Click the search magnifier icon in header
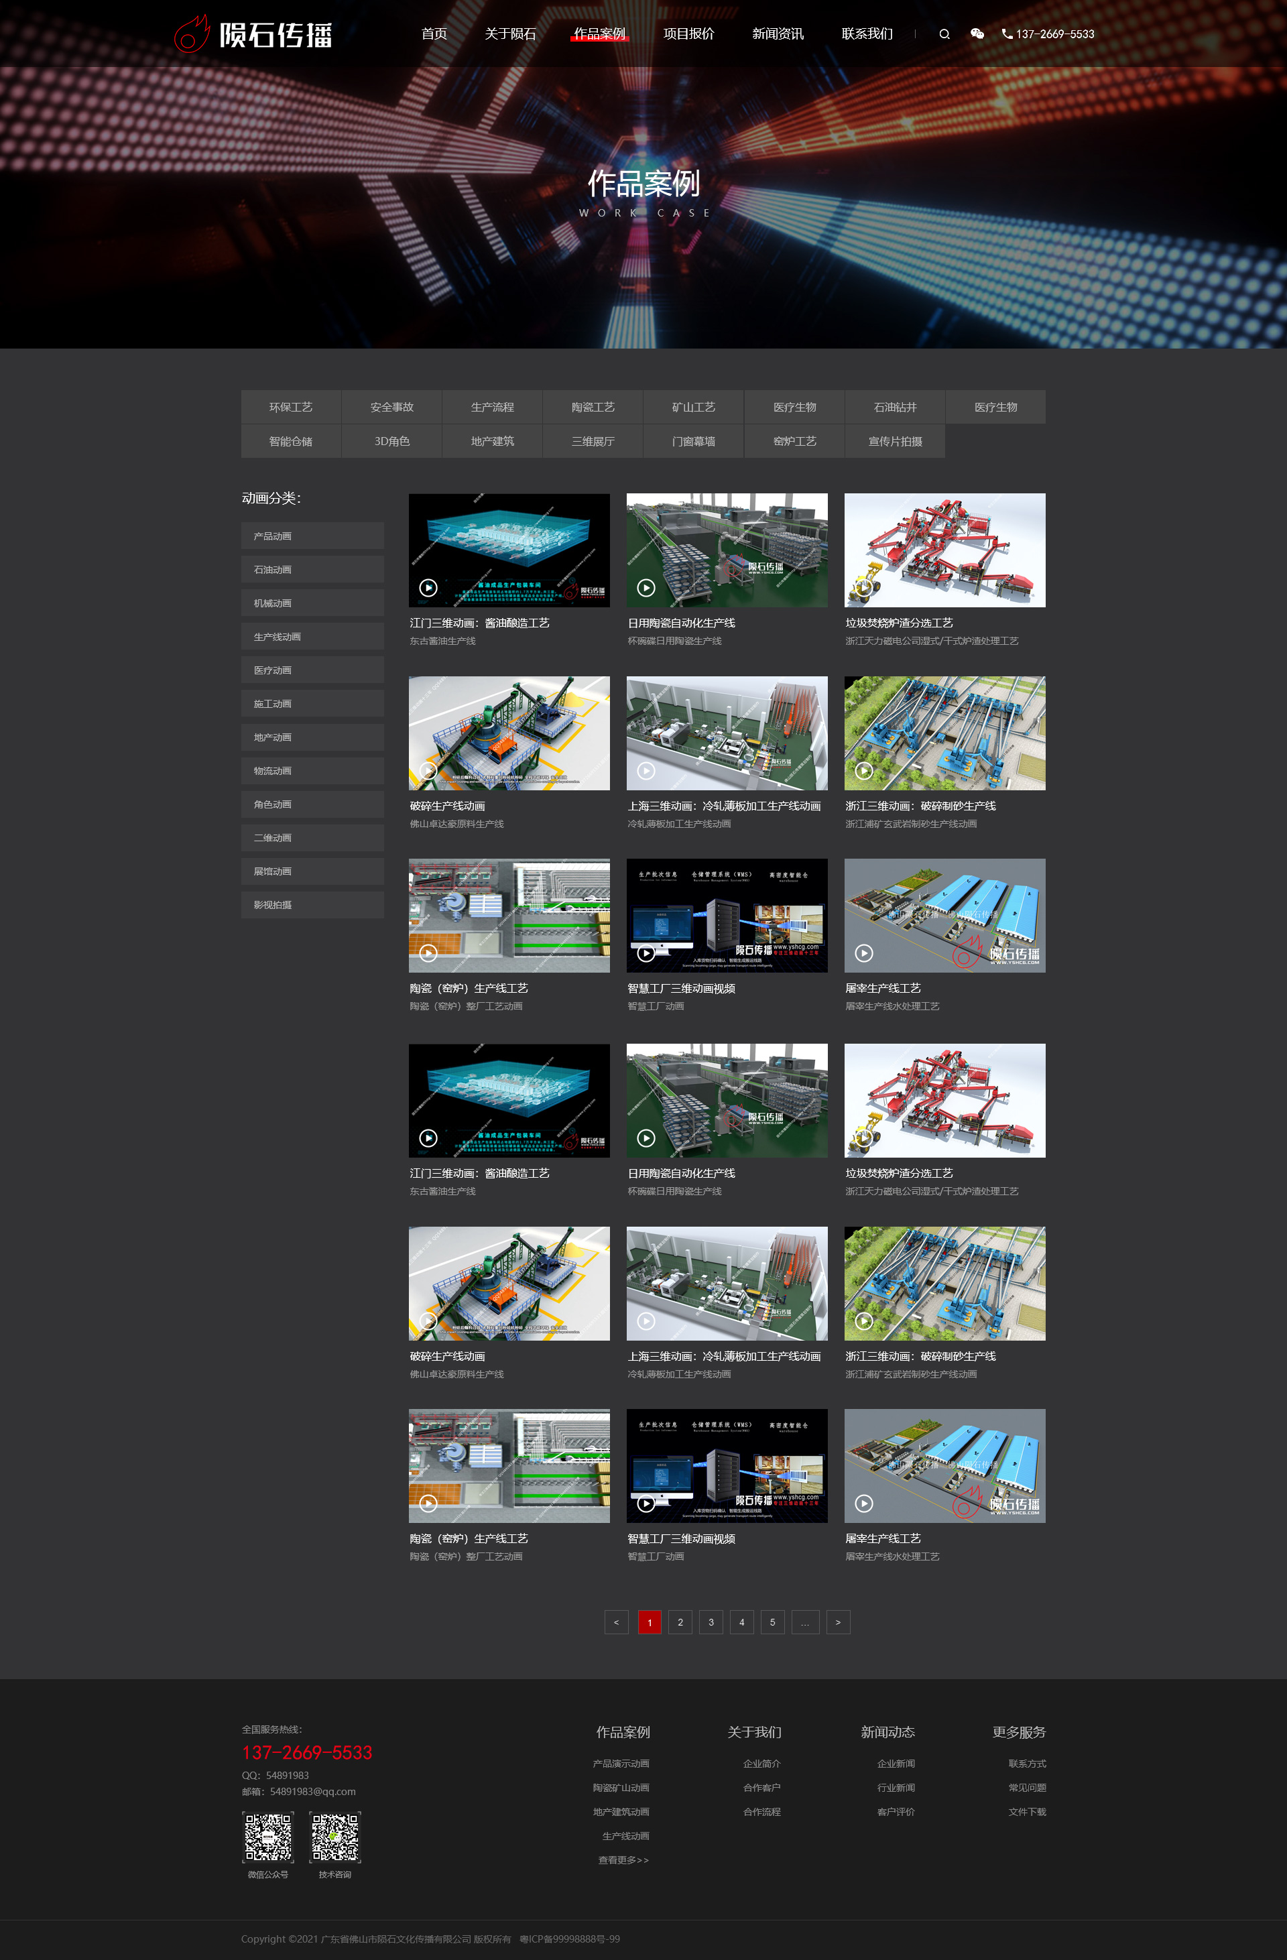1287x1960 pixels. [944, 34]
